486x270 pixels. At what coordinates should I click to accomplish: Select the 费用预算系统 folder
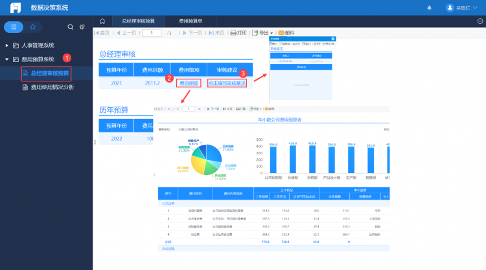(38, 59)
